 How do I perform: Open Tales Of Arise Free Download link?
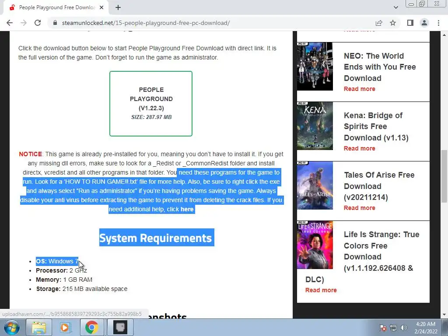pyautogui.click(x=379, y=186)
